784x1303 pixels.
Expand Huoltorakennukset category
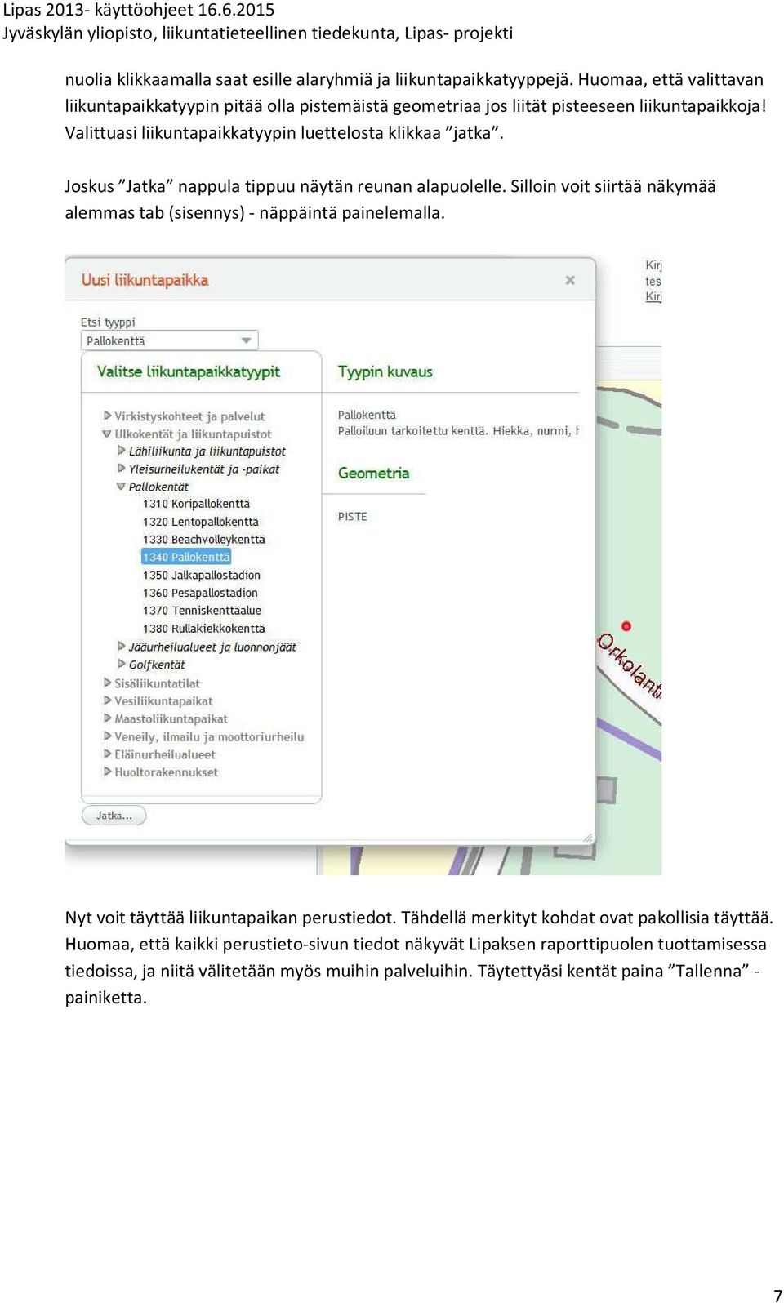pos(108,772)
